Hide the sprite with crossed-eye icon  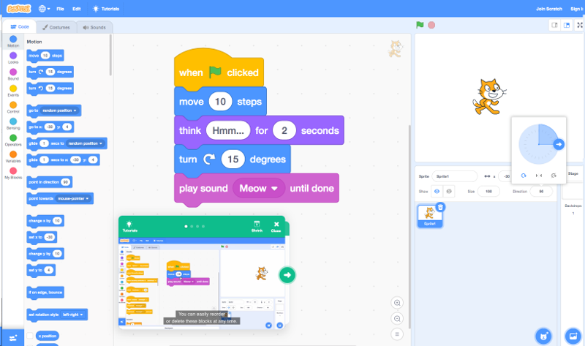click(x=449, y=192)
